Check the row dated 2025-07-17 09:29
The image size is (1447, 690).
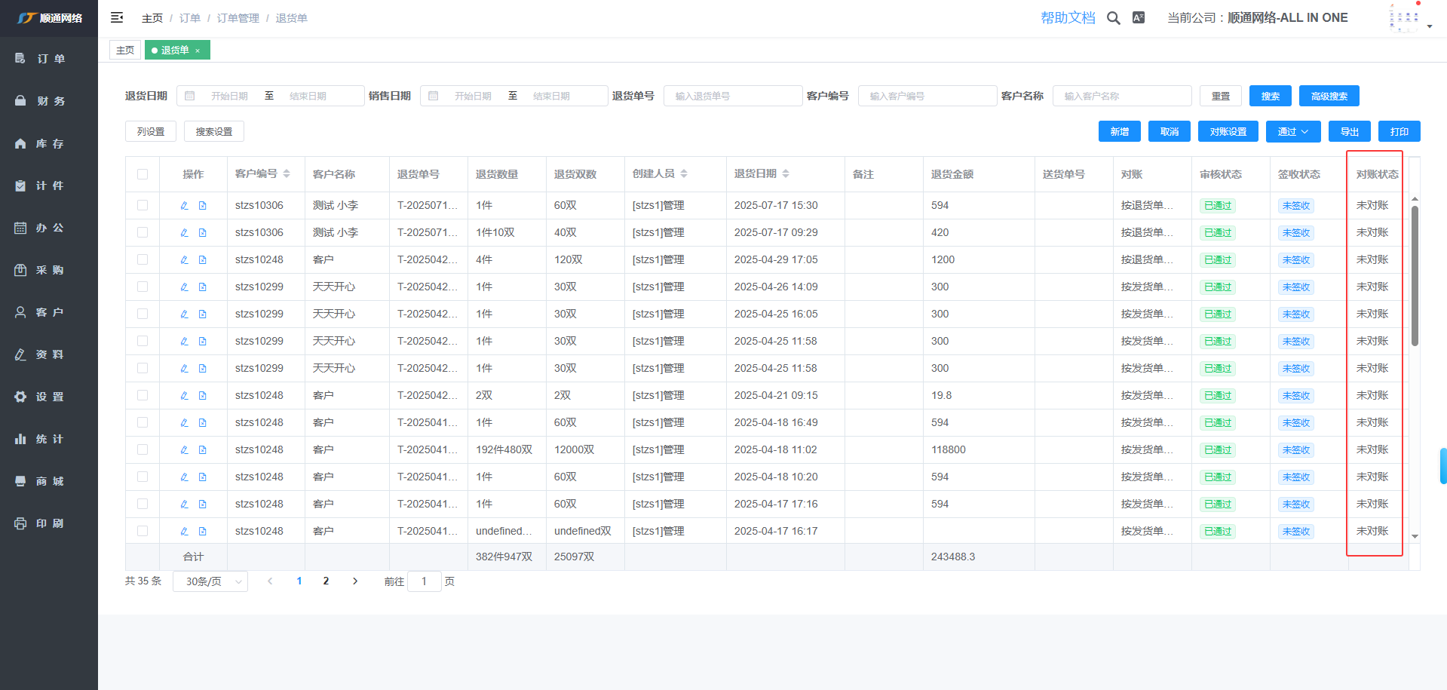point(143,232)
